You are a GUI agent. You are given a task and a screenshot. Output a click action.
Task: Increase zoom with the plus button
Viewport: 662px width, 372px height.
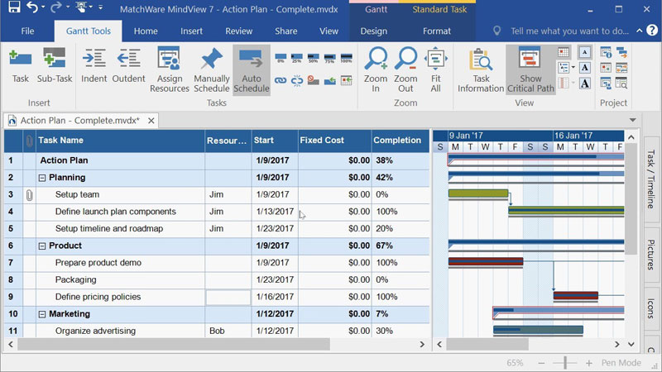[589, 363]
